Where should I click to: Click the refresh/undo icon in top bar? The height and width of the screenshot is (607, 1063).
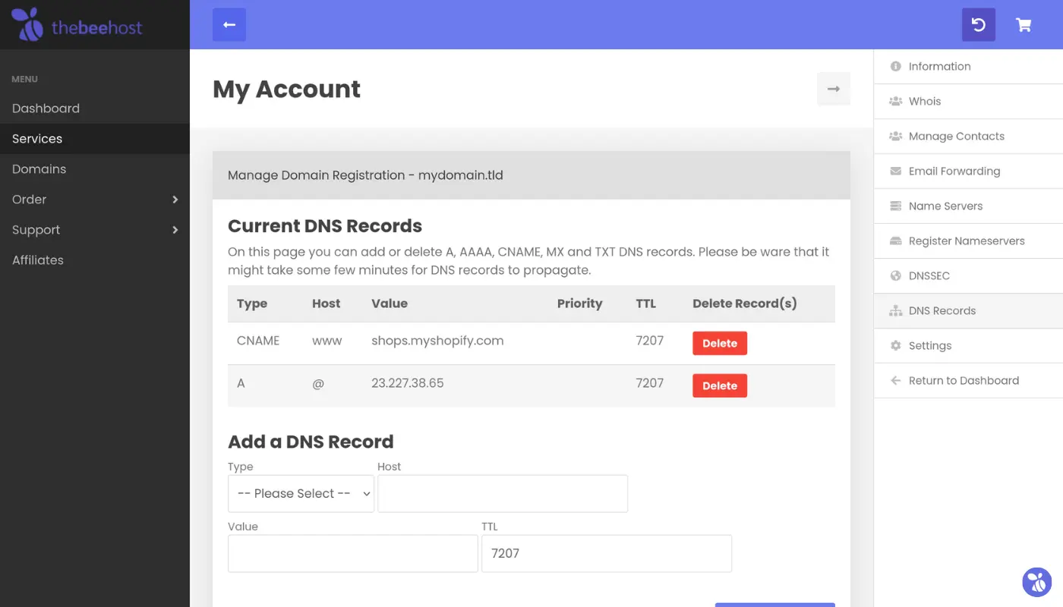979,25
